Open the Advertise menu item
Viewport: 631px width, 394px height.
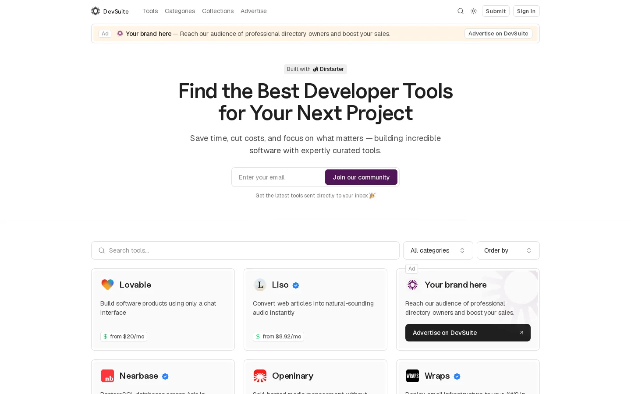(x=254, y=11)
